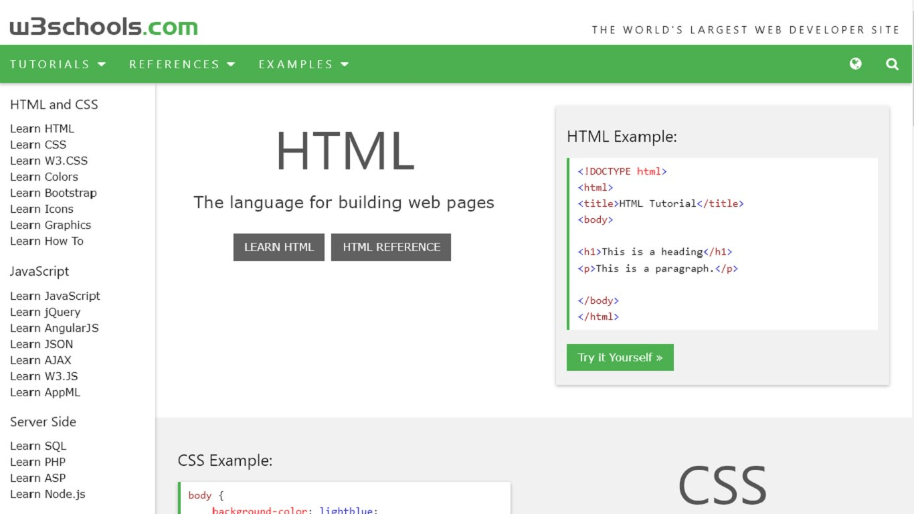Select Learn Bootstrap in the sidebar

tap(54, 193)
